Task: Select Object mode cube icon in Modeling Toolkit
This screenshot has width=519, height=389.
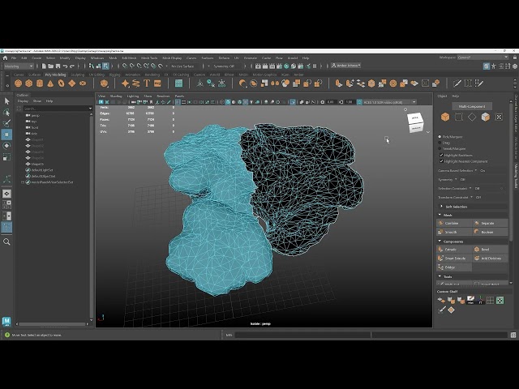Action: pos(445,117)
